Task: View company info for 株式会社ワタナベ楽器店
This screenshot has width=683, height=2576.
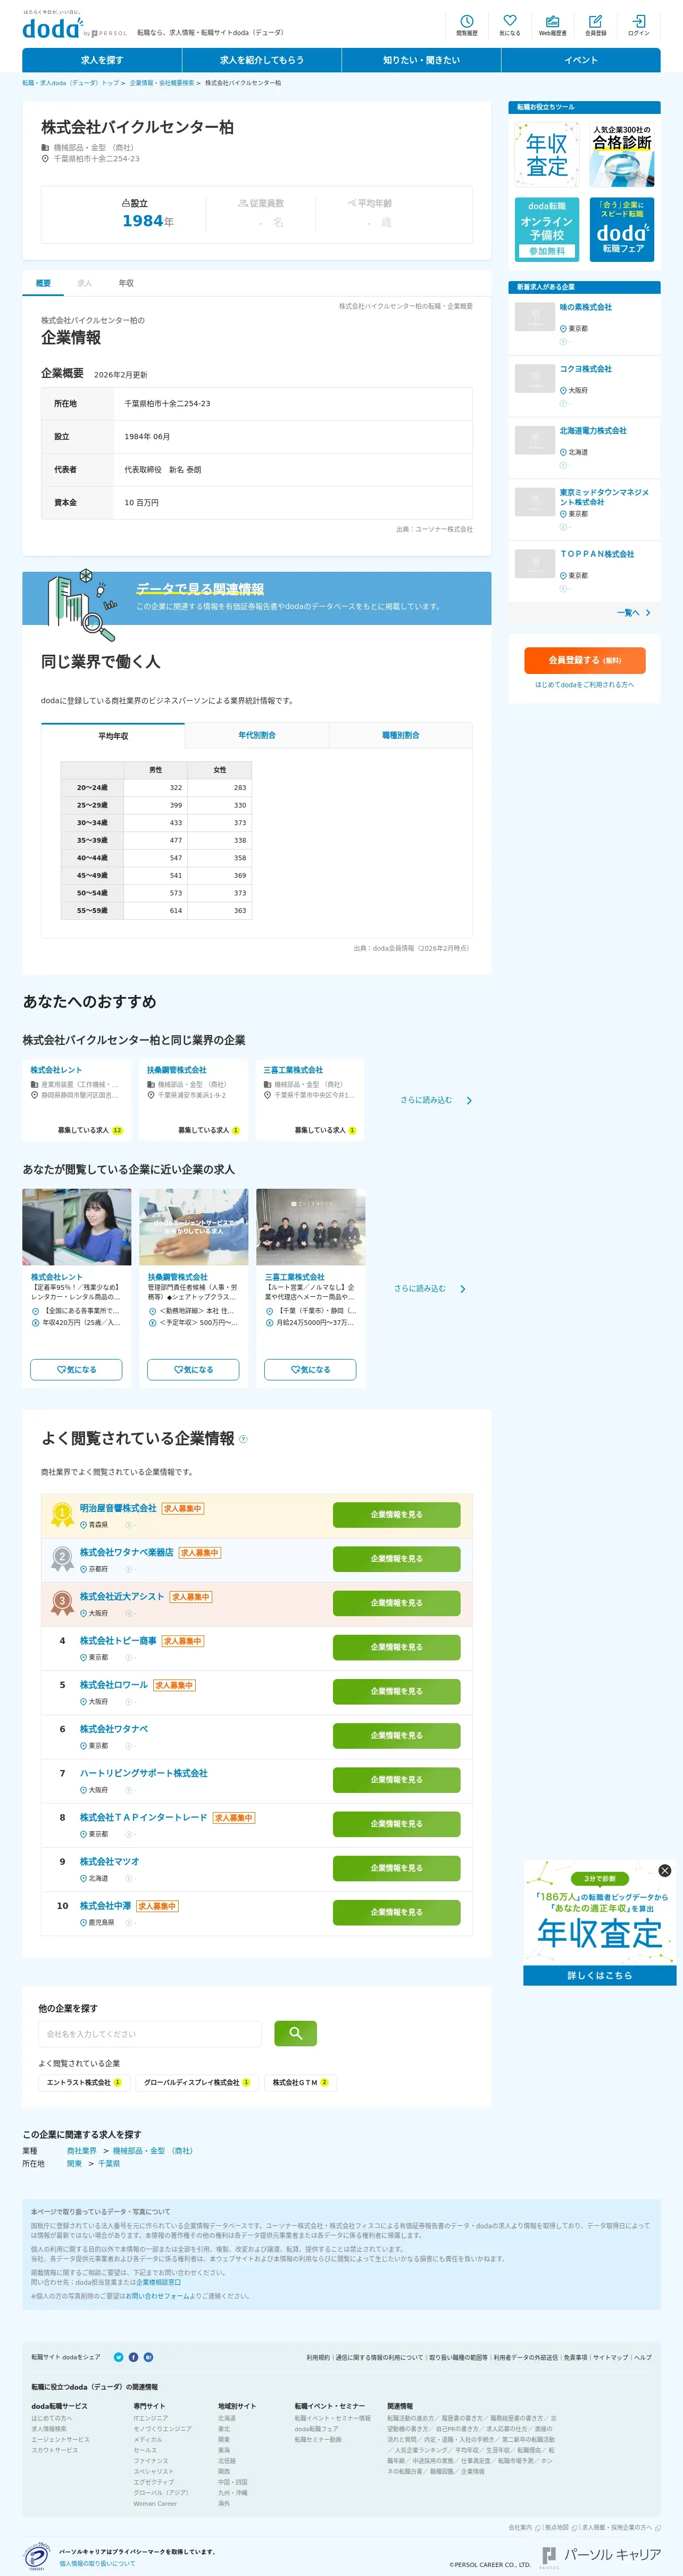Action: (x=396, y=1558)
